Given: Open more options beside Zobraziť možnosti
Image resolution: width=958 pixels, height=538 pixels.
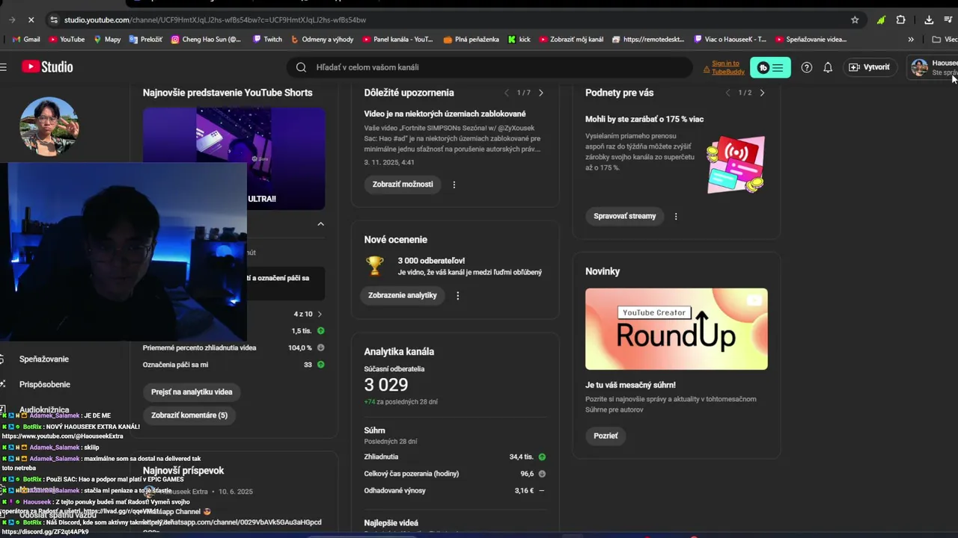Looking at the screenshot, I should [x=454, y=185].
